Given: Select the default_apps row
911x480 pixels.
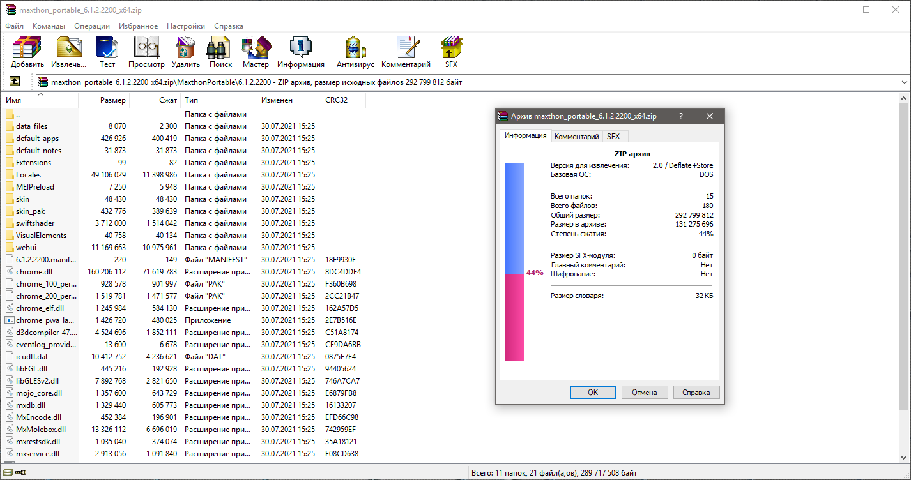Looking at the screenshot, I should (184, 139).
